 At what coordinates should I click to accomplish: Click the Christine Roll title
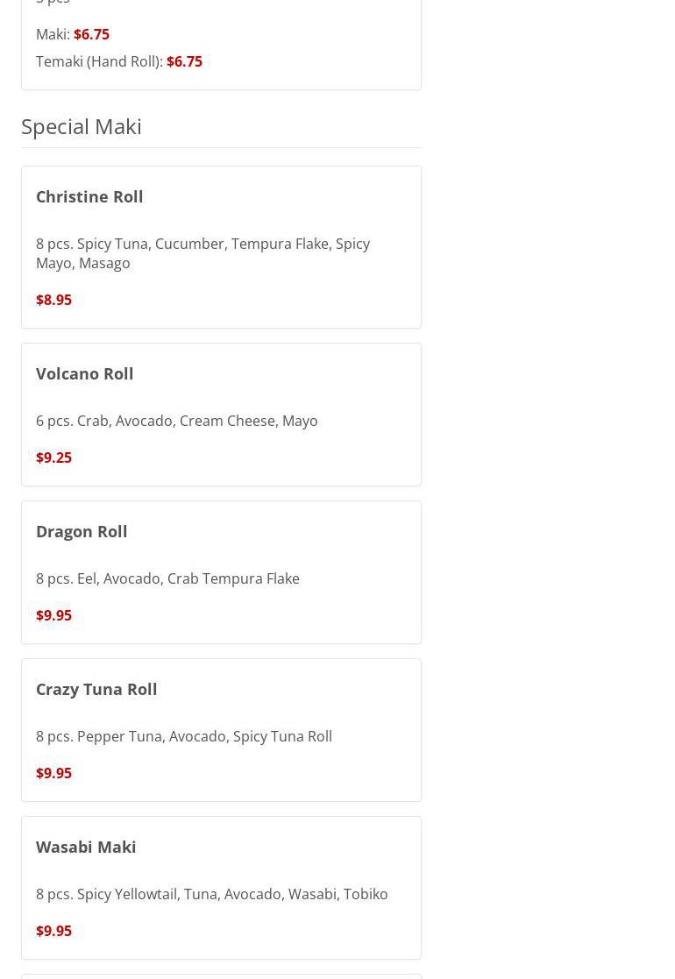pyautogui.click(x=89, y=196)
